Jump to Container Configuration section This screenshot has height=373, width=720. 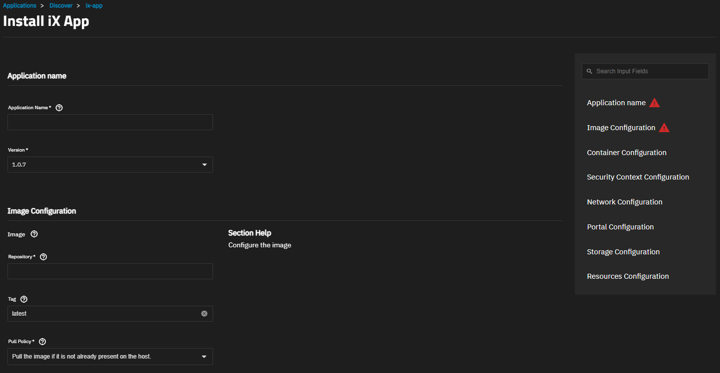point(626,153)
